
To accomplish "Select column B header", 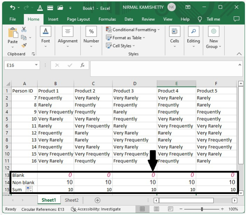I will (56, 83).
